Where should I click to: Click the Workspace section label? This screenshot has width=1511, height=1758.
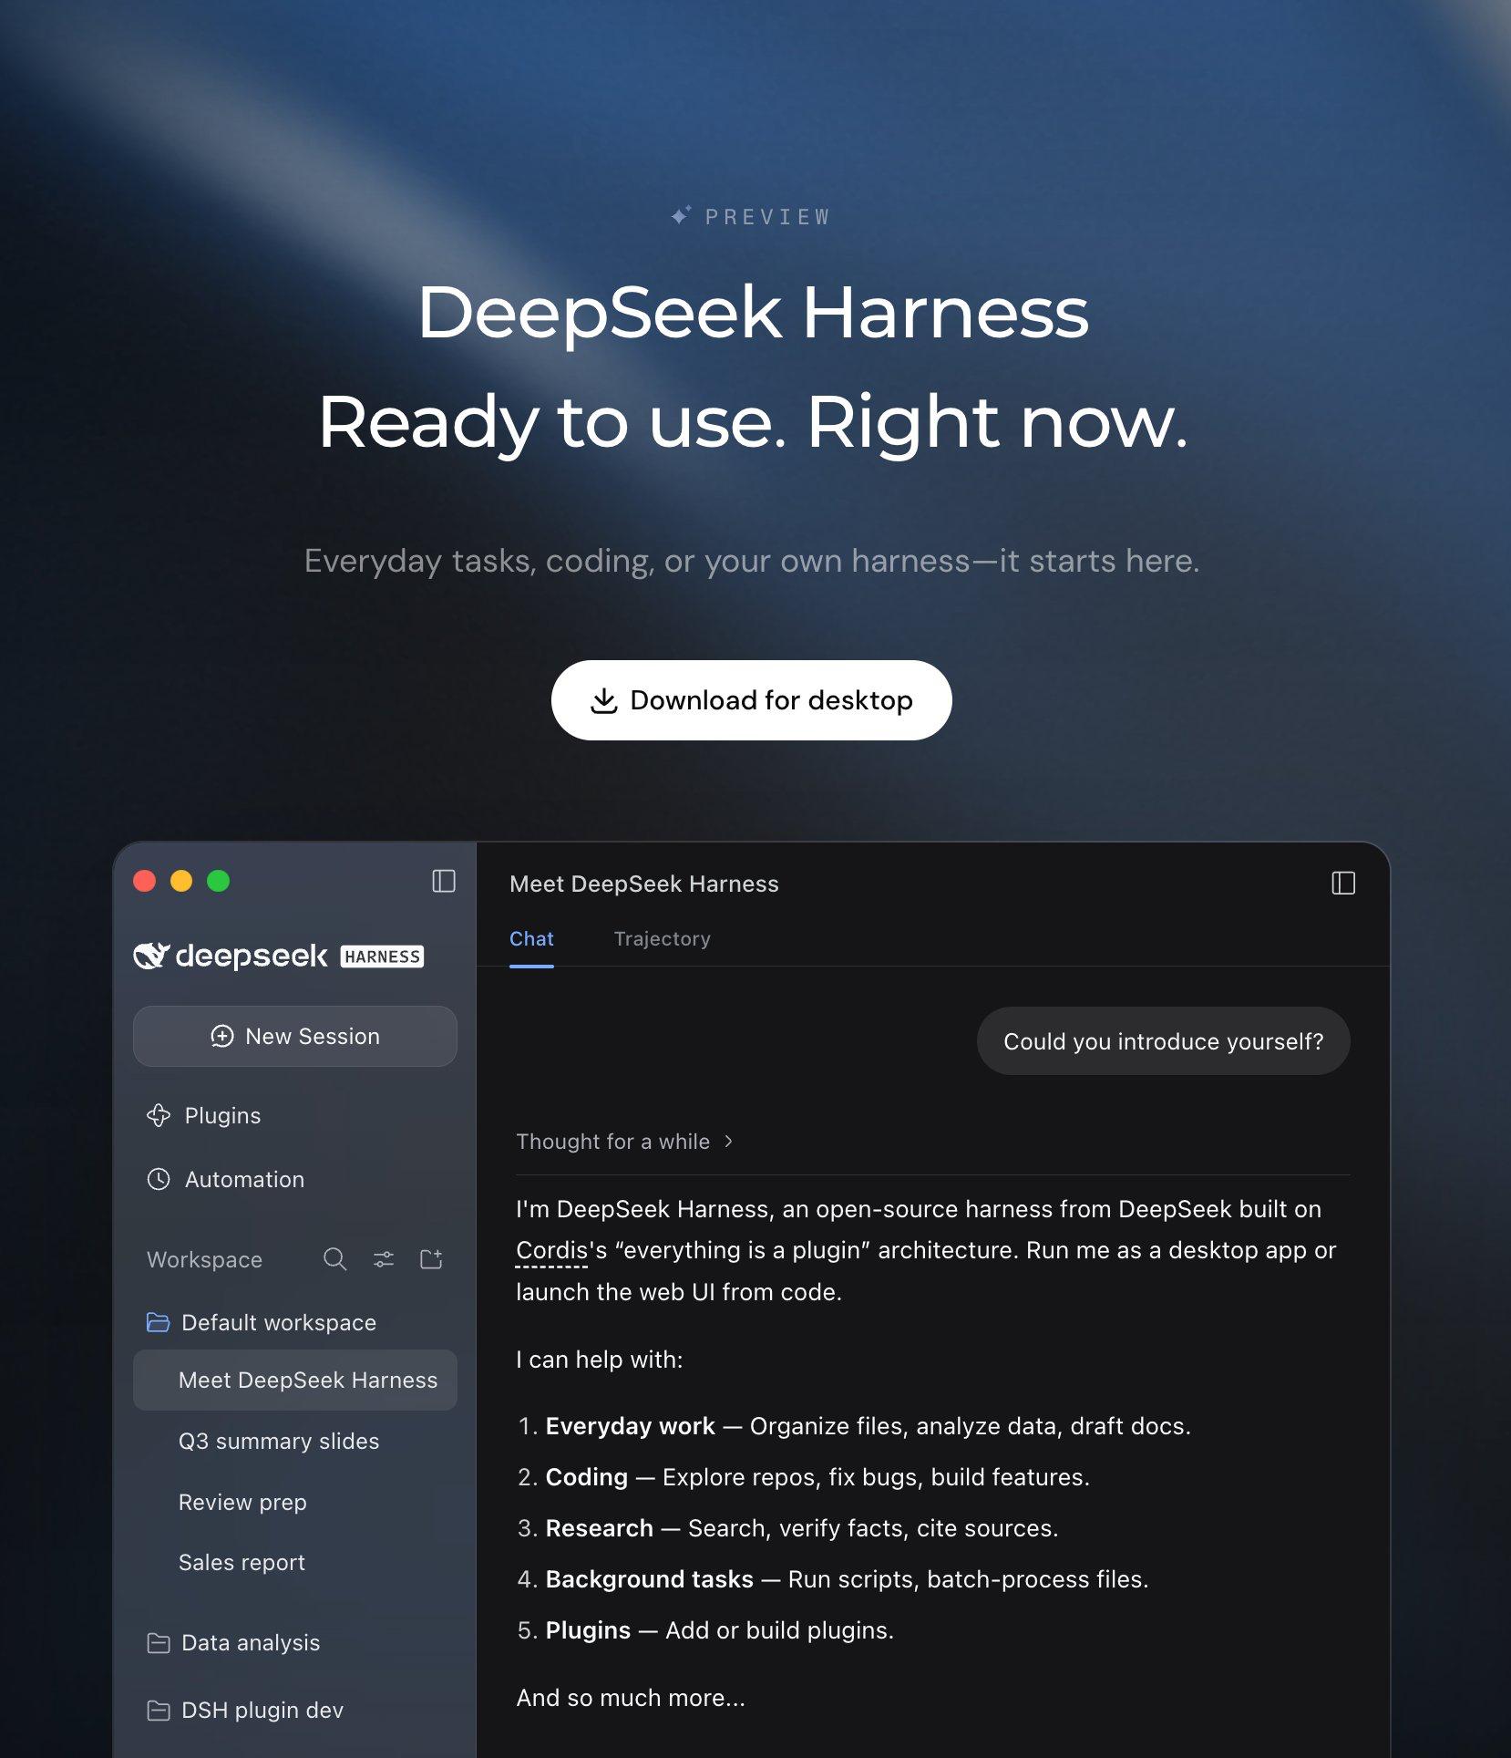(205, 1259)
